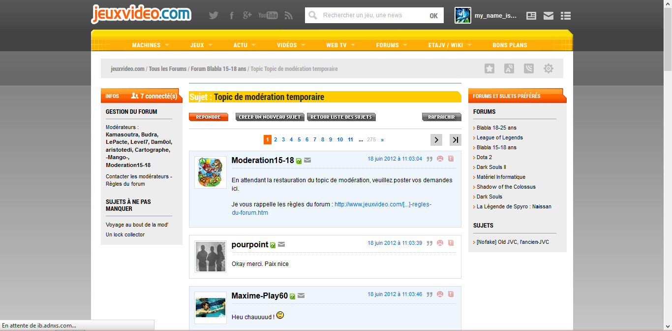
Task: Send message to Maxime-Play60 via envelope icon
Action: point(301,296)
